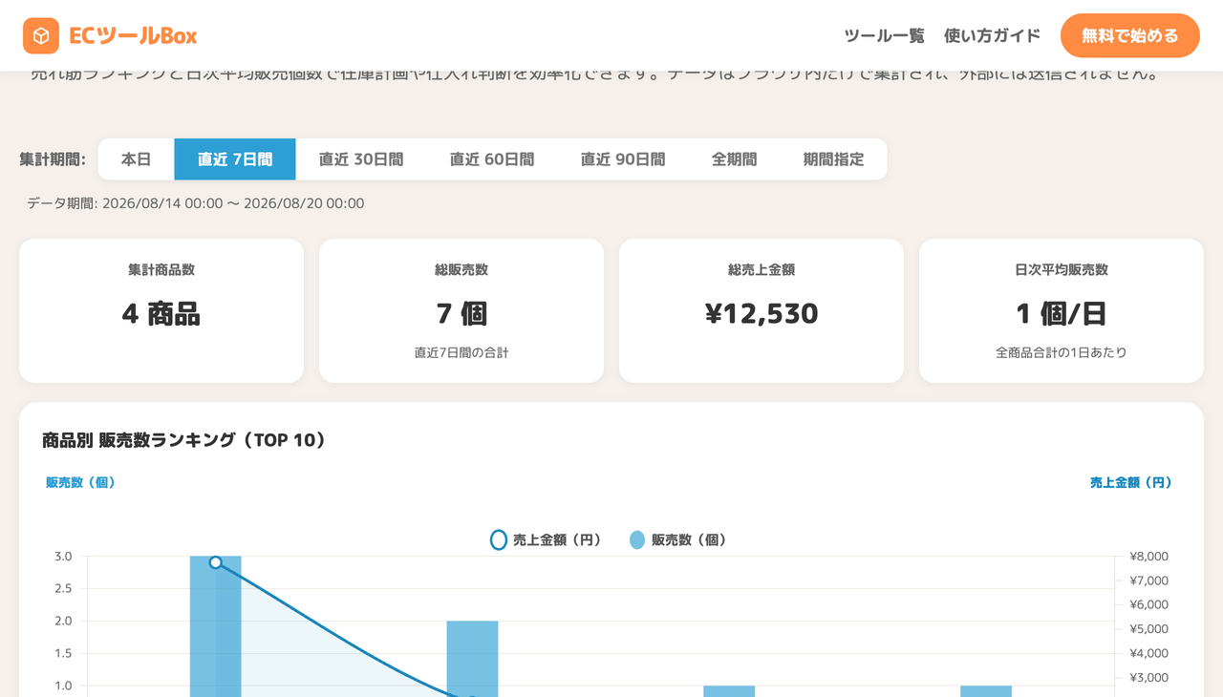The image size is (1223, 697).
Task: Click the 7 個 total sales count
Action: pos(461,314)
